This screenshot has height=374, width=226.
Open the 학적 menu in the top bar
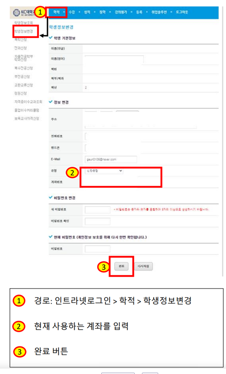tap(56, 12)
